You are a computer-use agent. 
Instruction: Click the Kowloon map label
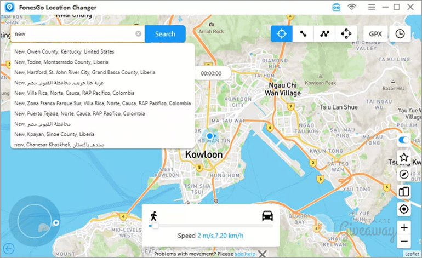pyautogui.click(x=204, y=154)
